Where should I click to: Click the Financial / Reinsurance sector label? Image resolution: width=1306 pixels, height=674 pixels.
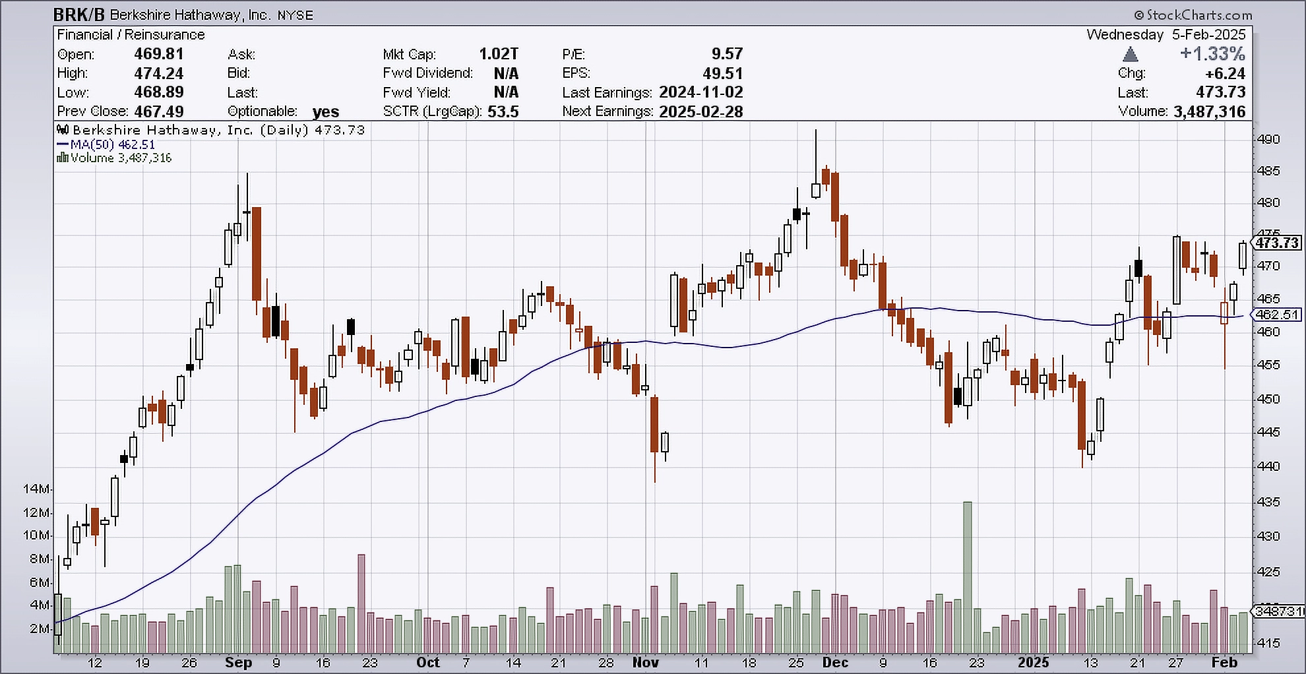point(131,34)
